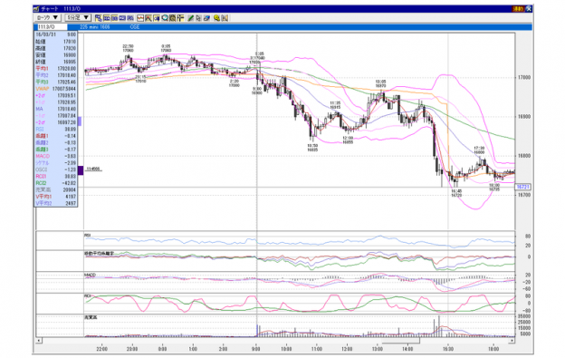565x358 pixels.
Task: Click the horizontal scrollbar thumb
Action: pyautogui.click(x=400, y=341)
